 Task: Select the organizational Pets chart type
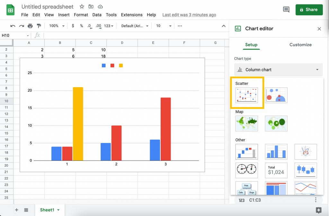tap(246, 188)
